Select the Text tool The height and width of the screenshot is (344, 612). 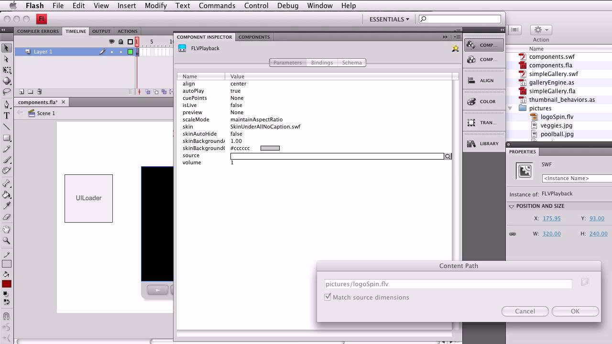7,116
